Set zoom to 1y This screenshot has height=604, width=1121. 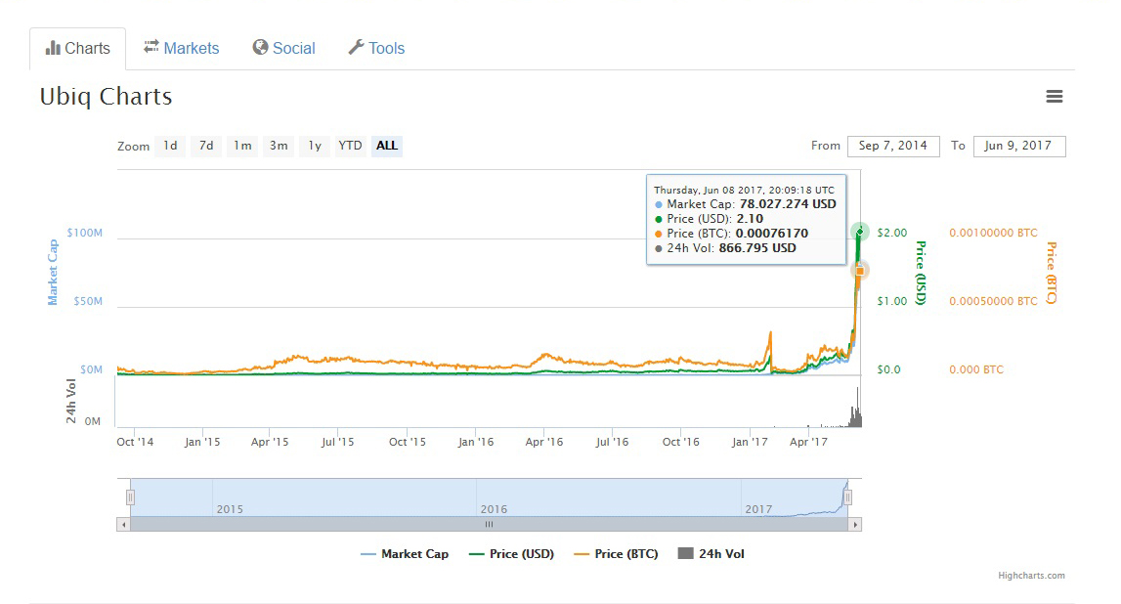pos(315,146)
